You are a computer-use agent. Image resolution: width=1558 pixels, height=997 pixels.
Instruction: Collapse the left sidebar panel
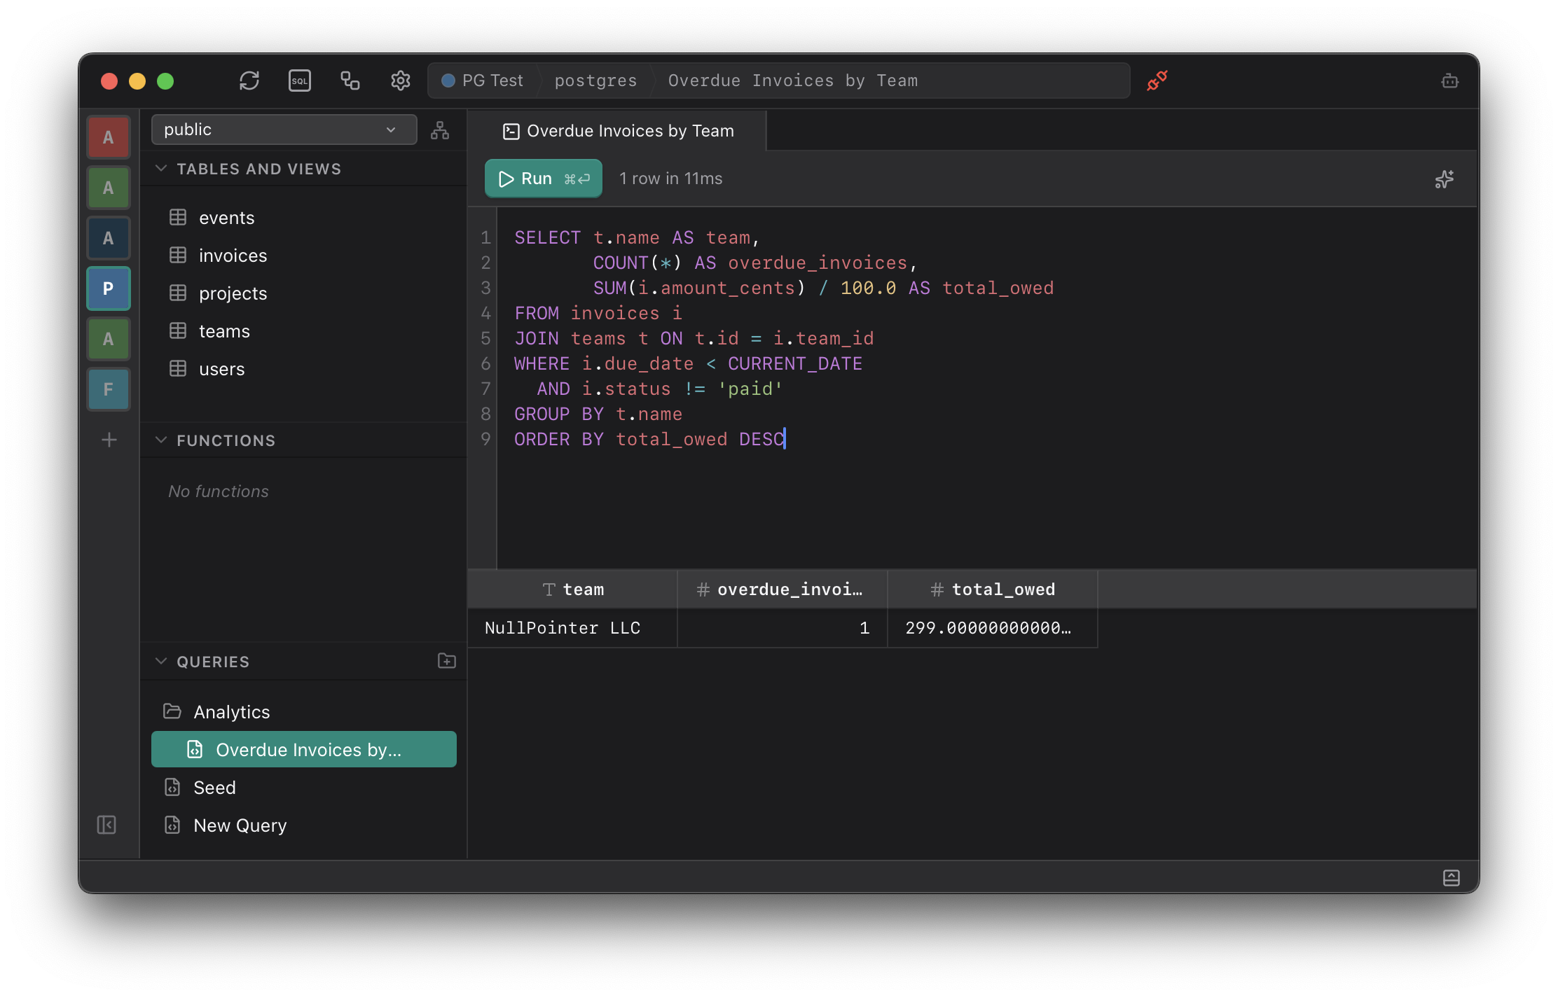point(106,825)
